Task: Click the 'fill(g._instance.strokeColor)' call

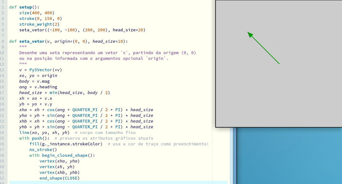Action: (x=66, y=144)
